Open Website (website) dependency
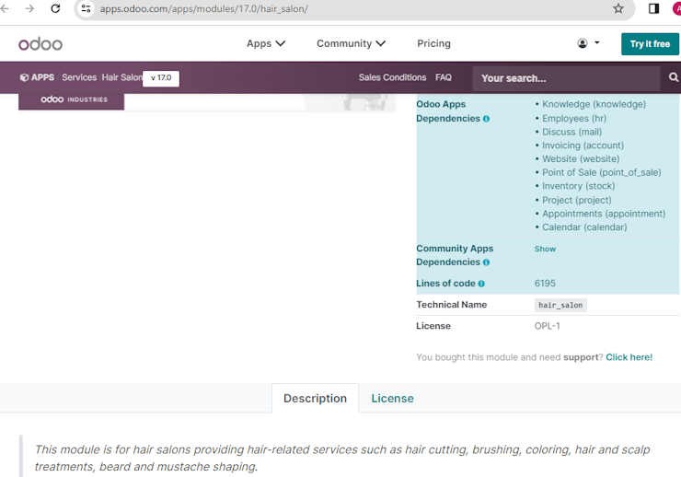The image size is (681, 477). [581, 158]
